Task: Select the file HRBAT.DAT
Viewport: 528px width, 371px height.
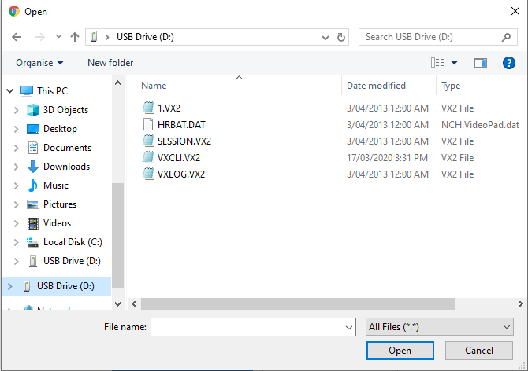Action: tap(181, 124)
